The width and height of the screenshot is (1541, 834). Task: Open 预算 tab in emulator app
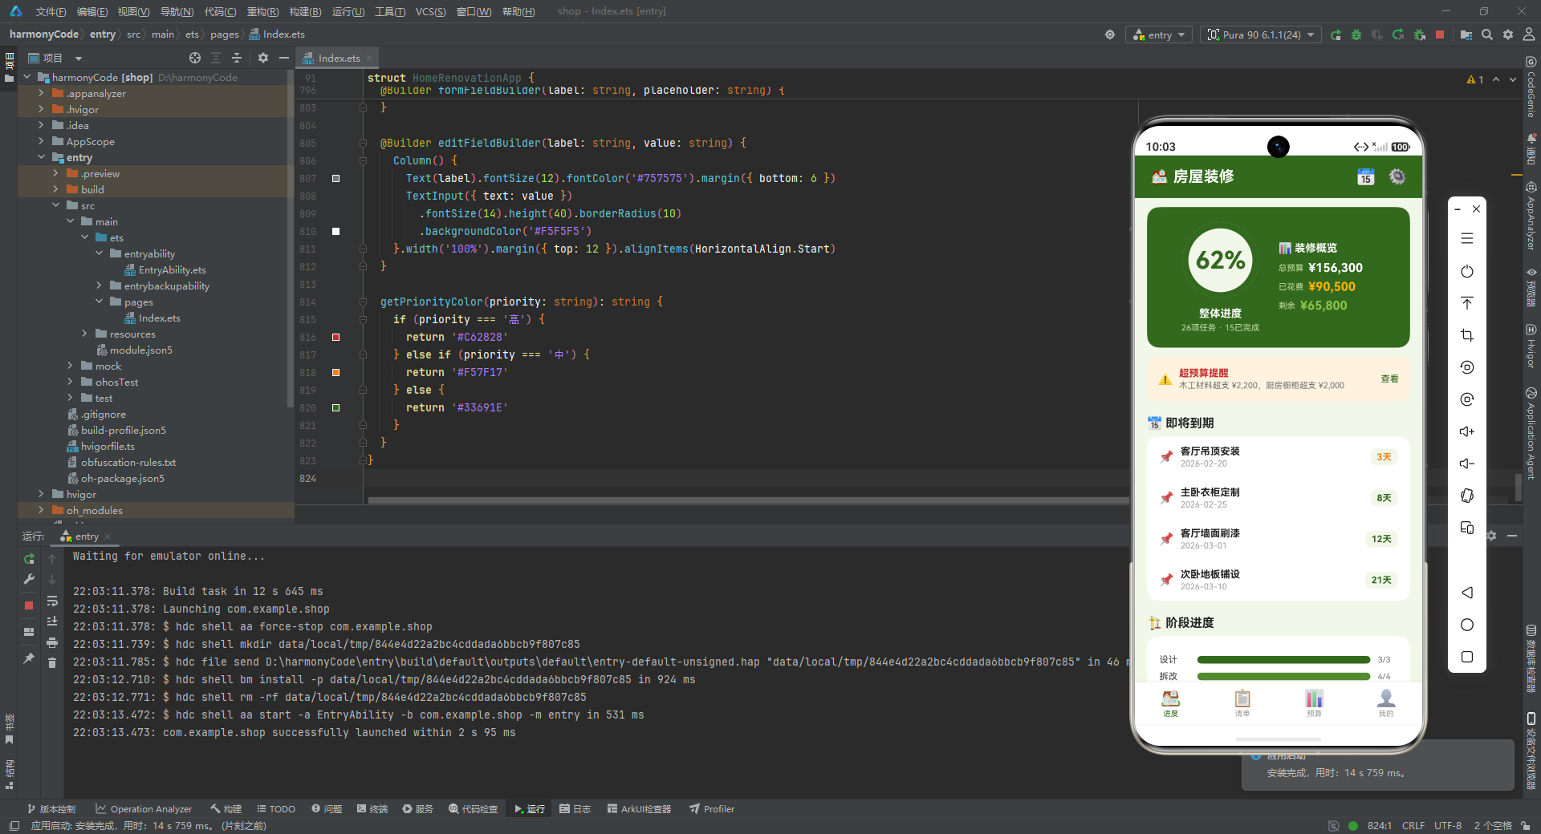pyautogui.click(x=1314, y=703)
